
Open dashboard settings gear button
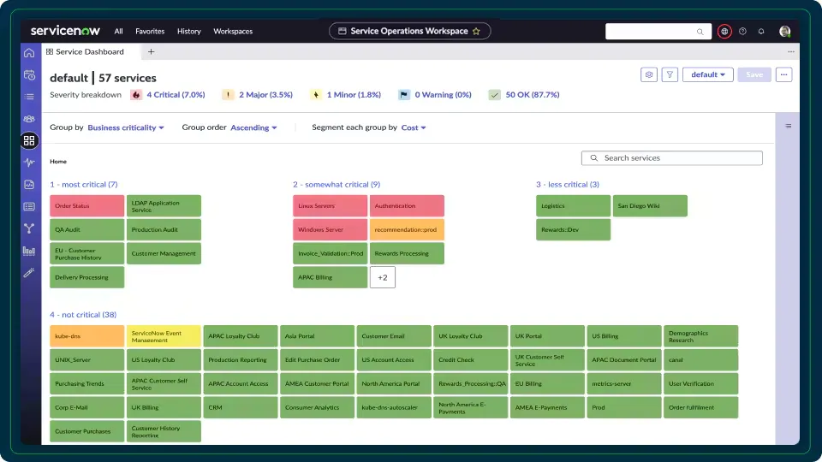(649, 74)
